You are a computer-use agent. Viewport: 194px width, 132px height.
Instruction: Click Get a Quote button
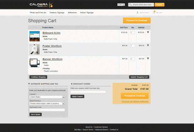[35, 114]
